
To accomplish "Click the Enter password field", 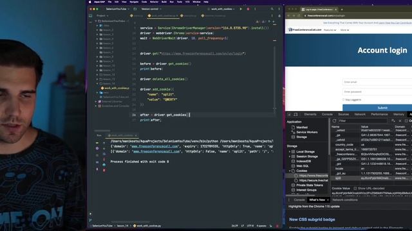I will [x=377, y=92].
